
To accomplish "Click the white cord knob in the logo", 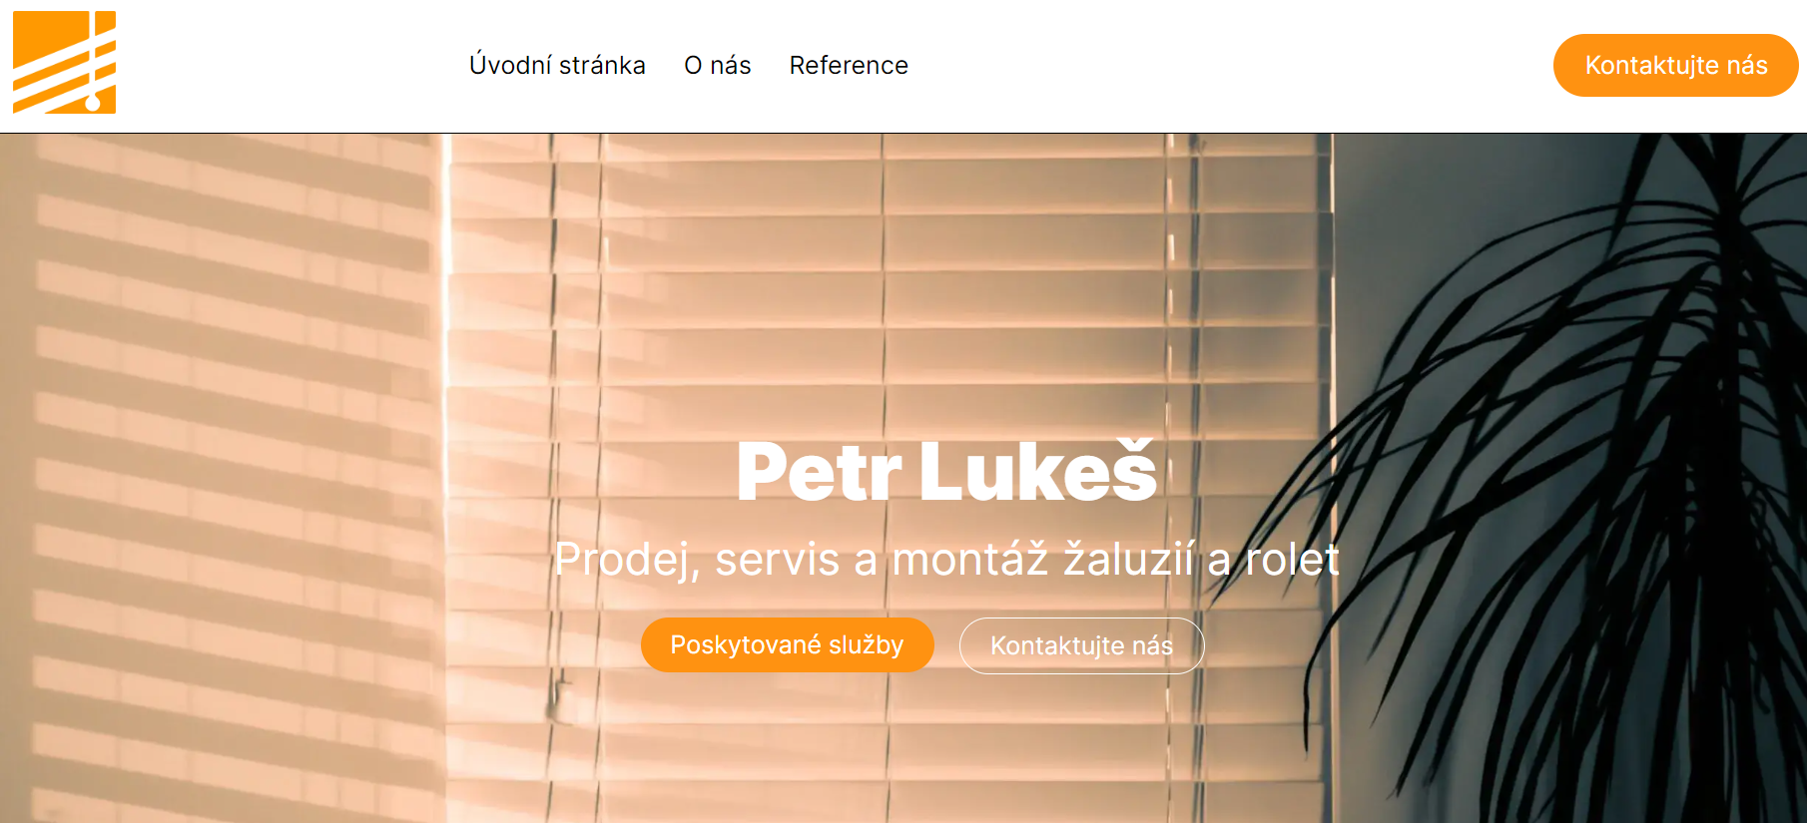I will point(93,103).
